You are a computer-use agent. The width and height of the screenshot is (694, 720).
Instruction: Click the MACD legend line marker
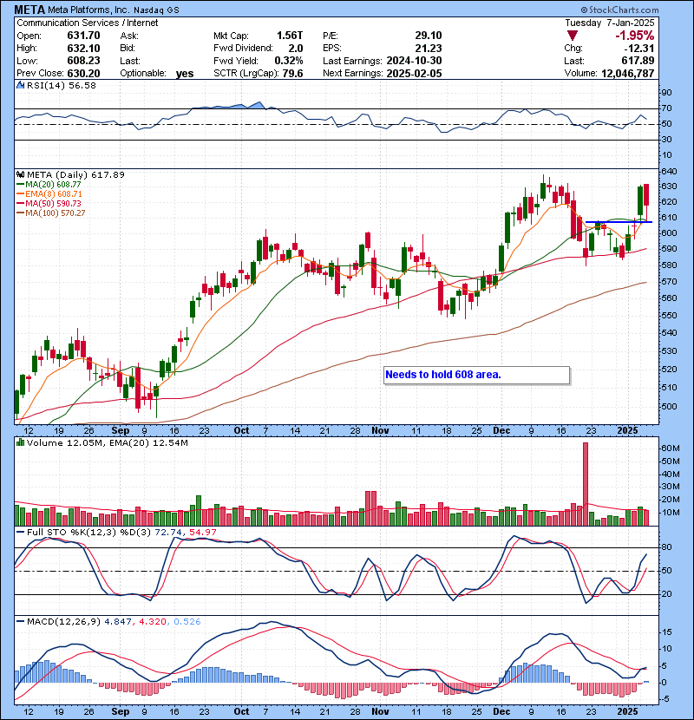(20, 621)
